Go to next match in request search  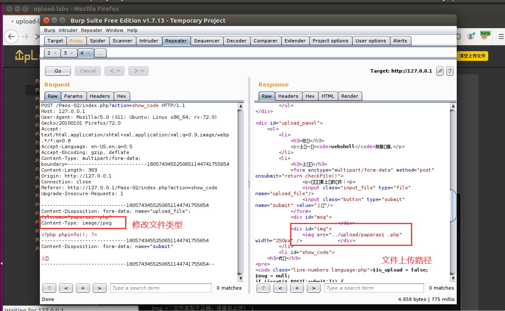99,288
